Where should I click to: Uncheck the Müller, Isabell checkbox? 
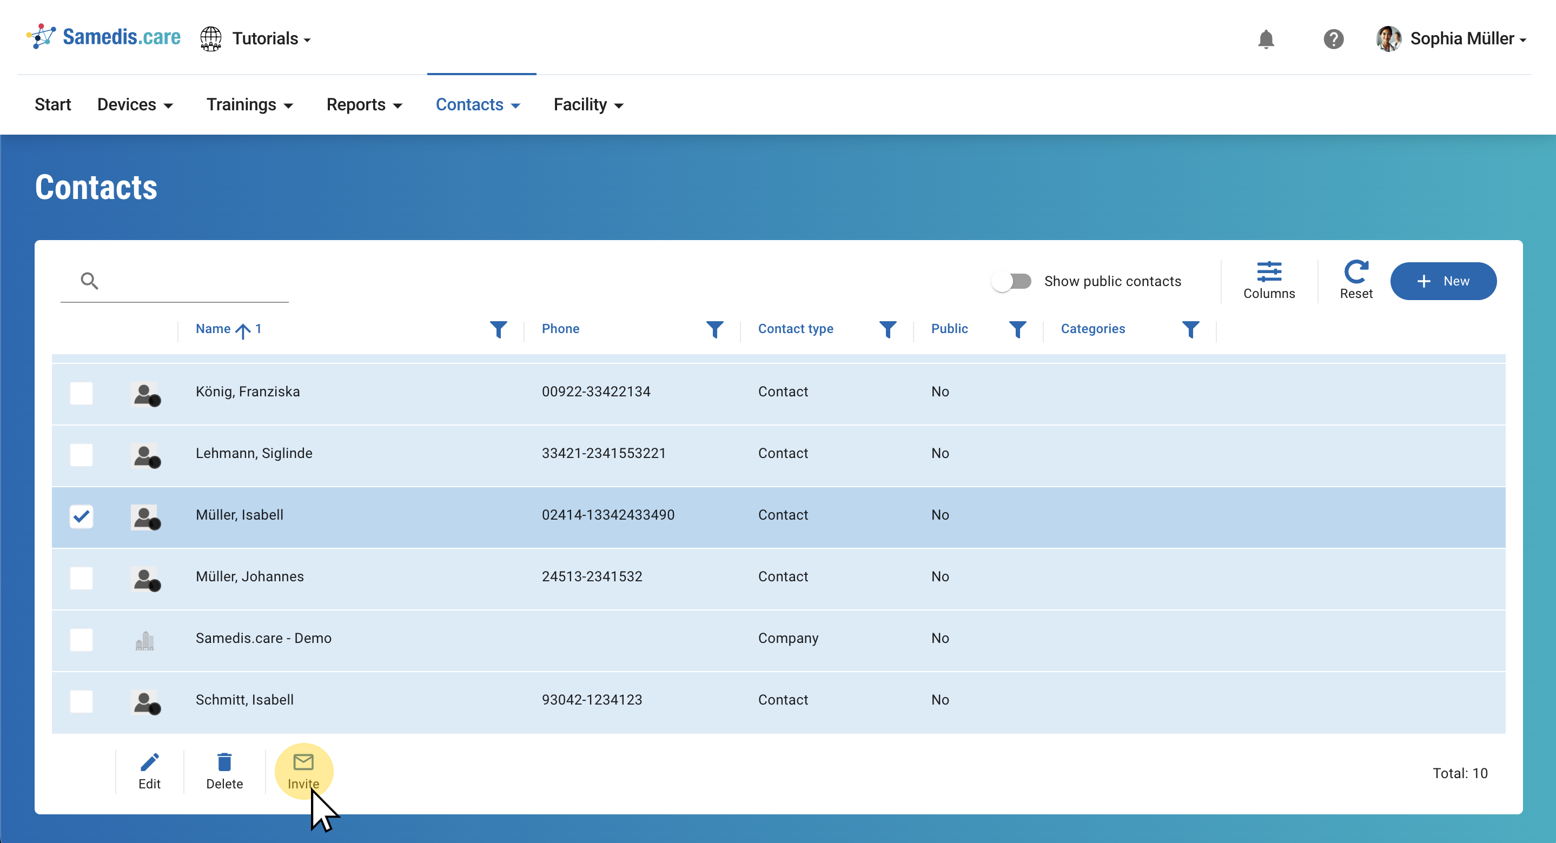81,516
